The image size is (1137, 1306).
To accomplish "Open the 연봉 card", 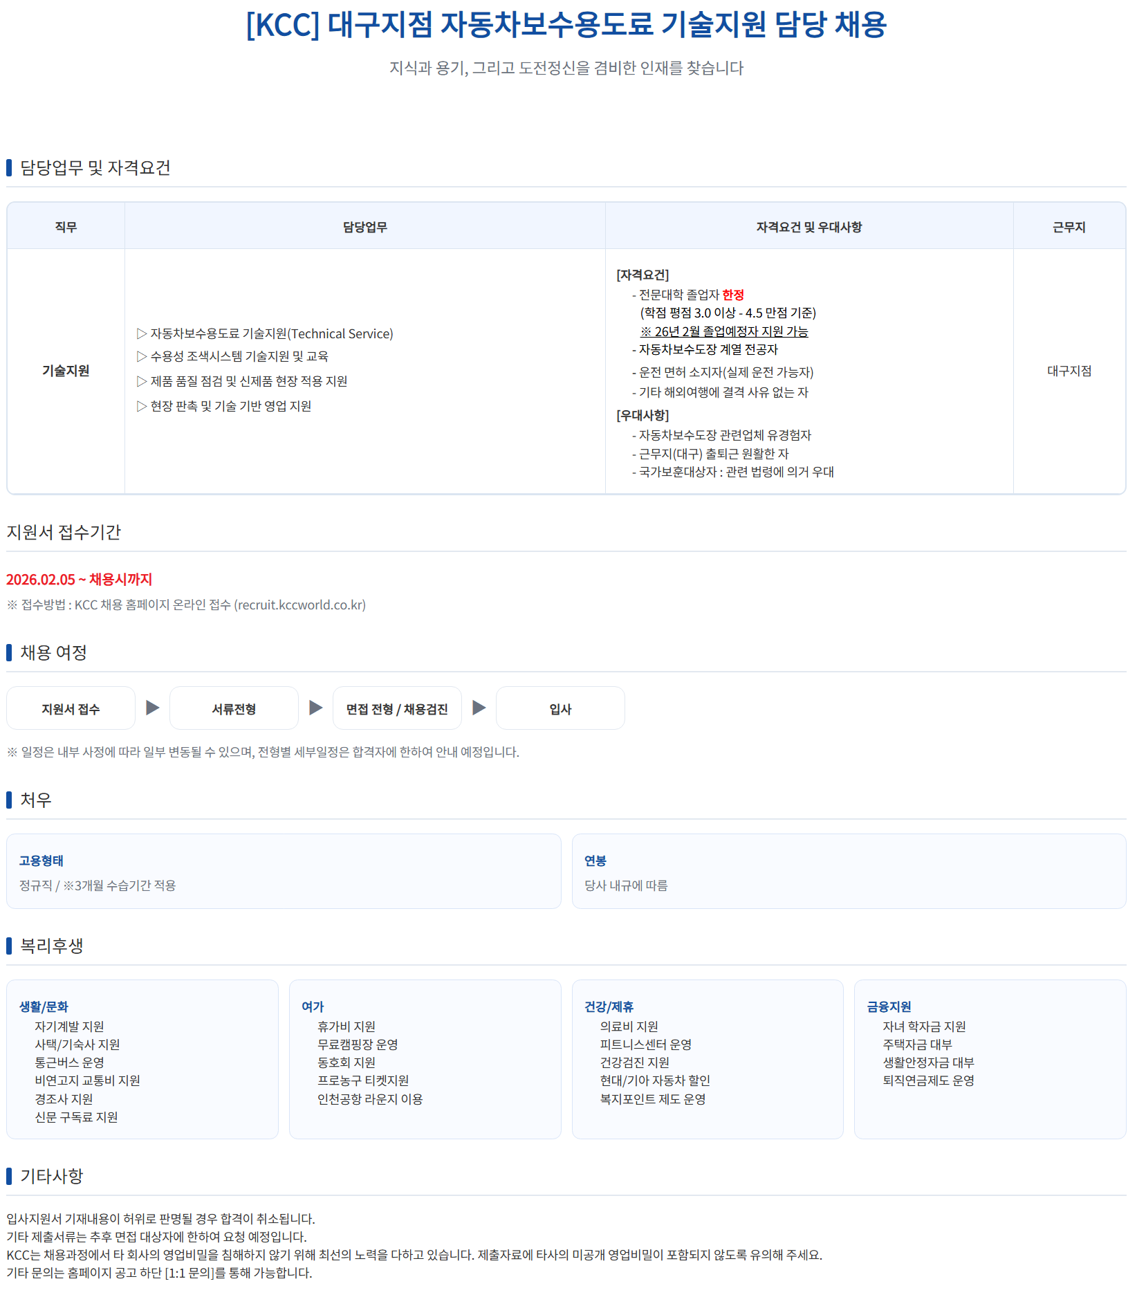I will pos(849,872).
